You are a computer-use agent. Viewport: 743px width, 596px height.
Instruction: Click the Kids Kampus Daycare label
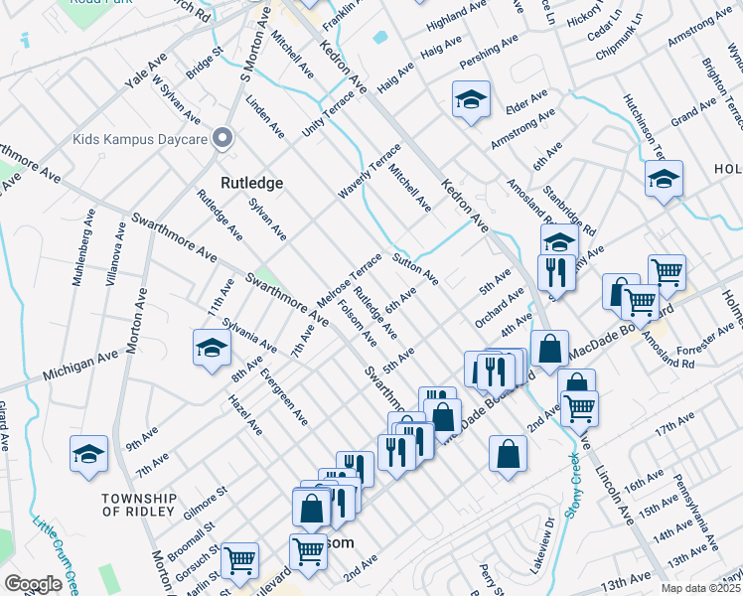[140, 139]
